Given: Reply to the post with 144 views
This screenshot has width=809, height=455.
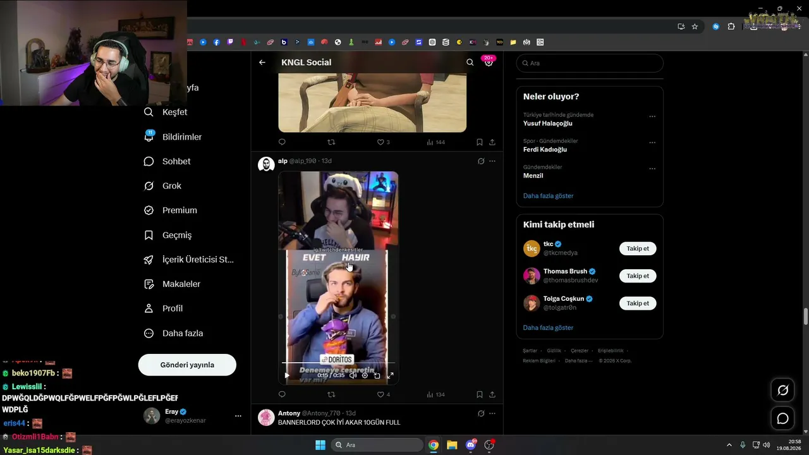Looking at the screenshot, I should [282, 142].
